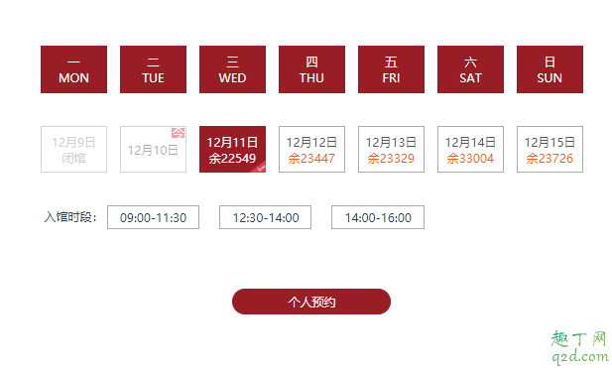Image resolution: width=612 pixels, height=368 pixels.
Task: Click the 个人预约 personal booking button
Action: pos(311,302)
